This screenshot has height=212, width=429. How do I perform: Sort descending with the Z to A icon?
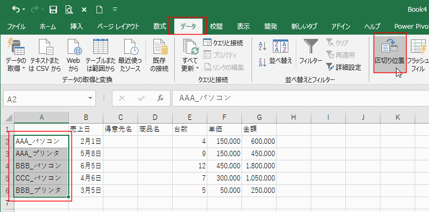coord(262,62)
